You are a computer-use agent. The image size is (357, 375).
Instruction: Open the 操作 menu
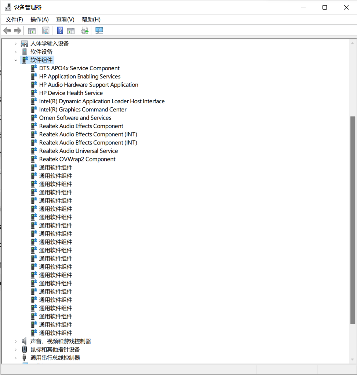point(39,19)
